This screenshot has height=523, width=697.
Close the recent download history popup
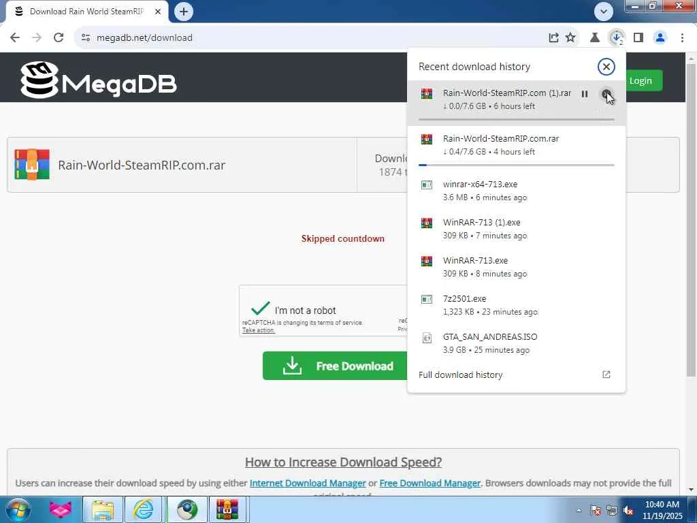tap(606, 67)
